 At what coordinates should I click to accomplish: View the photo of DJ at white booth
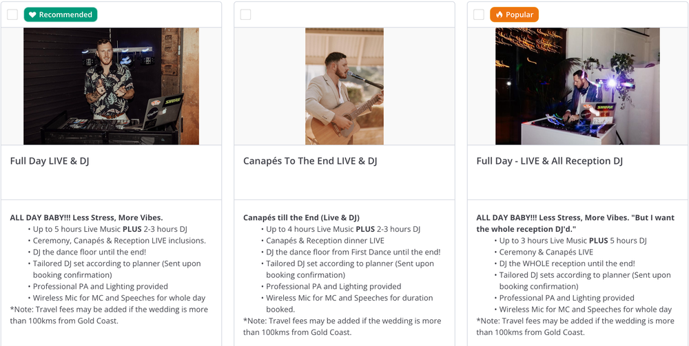pos(577,86)
